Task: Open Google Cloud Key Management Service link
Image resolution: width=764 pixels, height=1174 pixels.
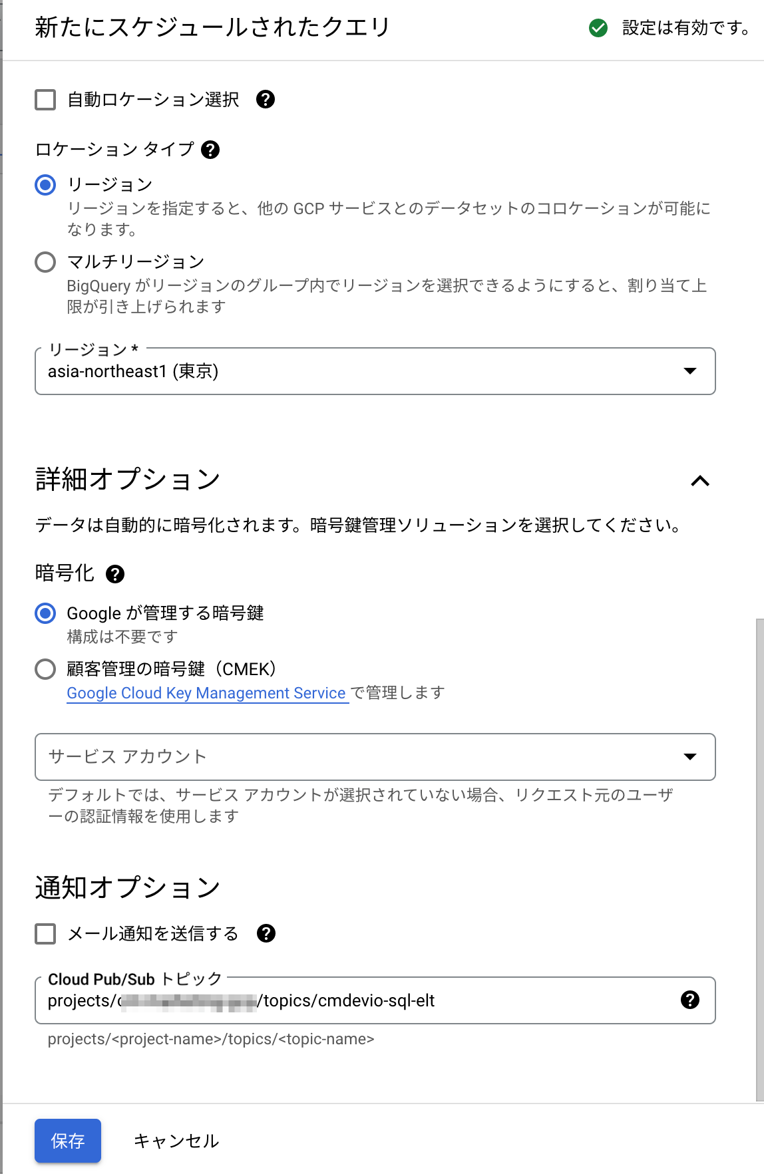Action: click(207, 693)
